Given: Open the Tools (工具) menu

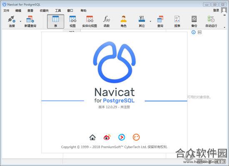Looking at the screenshot, I should click(x=58, y=10).
